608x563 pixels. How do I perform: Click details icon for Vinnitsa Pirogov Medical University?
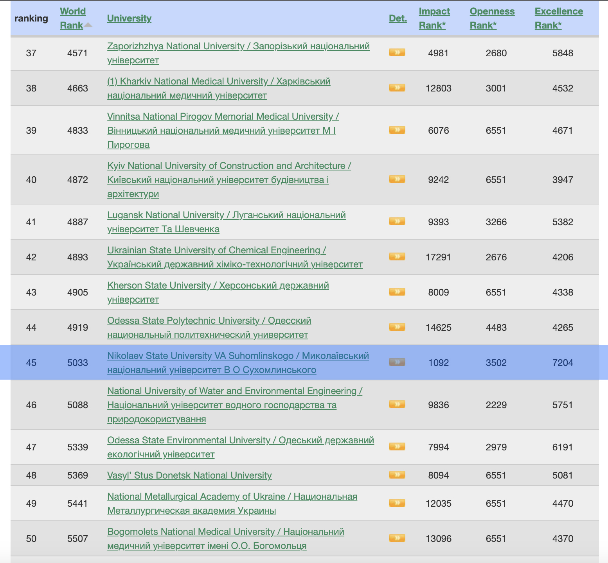click(x=397, y=130)
